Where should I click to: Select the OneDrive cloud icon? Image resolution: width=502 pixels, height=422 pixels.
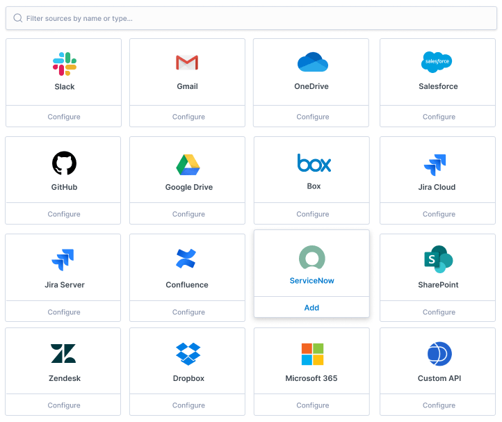[x=313, y=62]
